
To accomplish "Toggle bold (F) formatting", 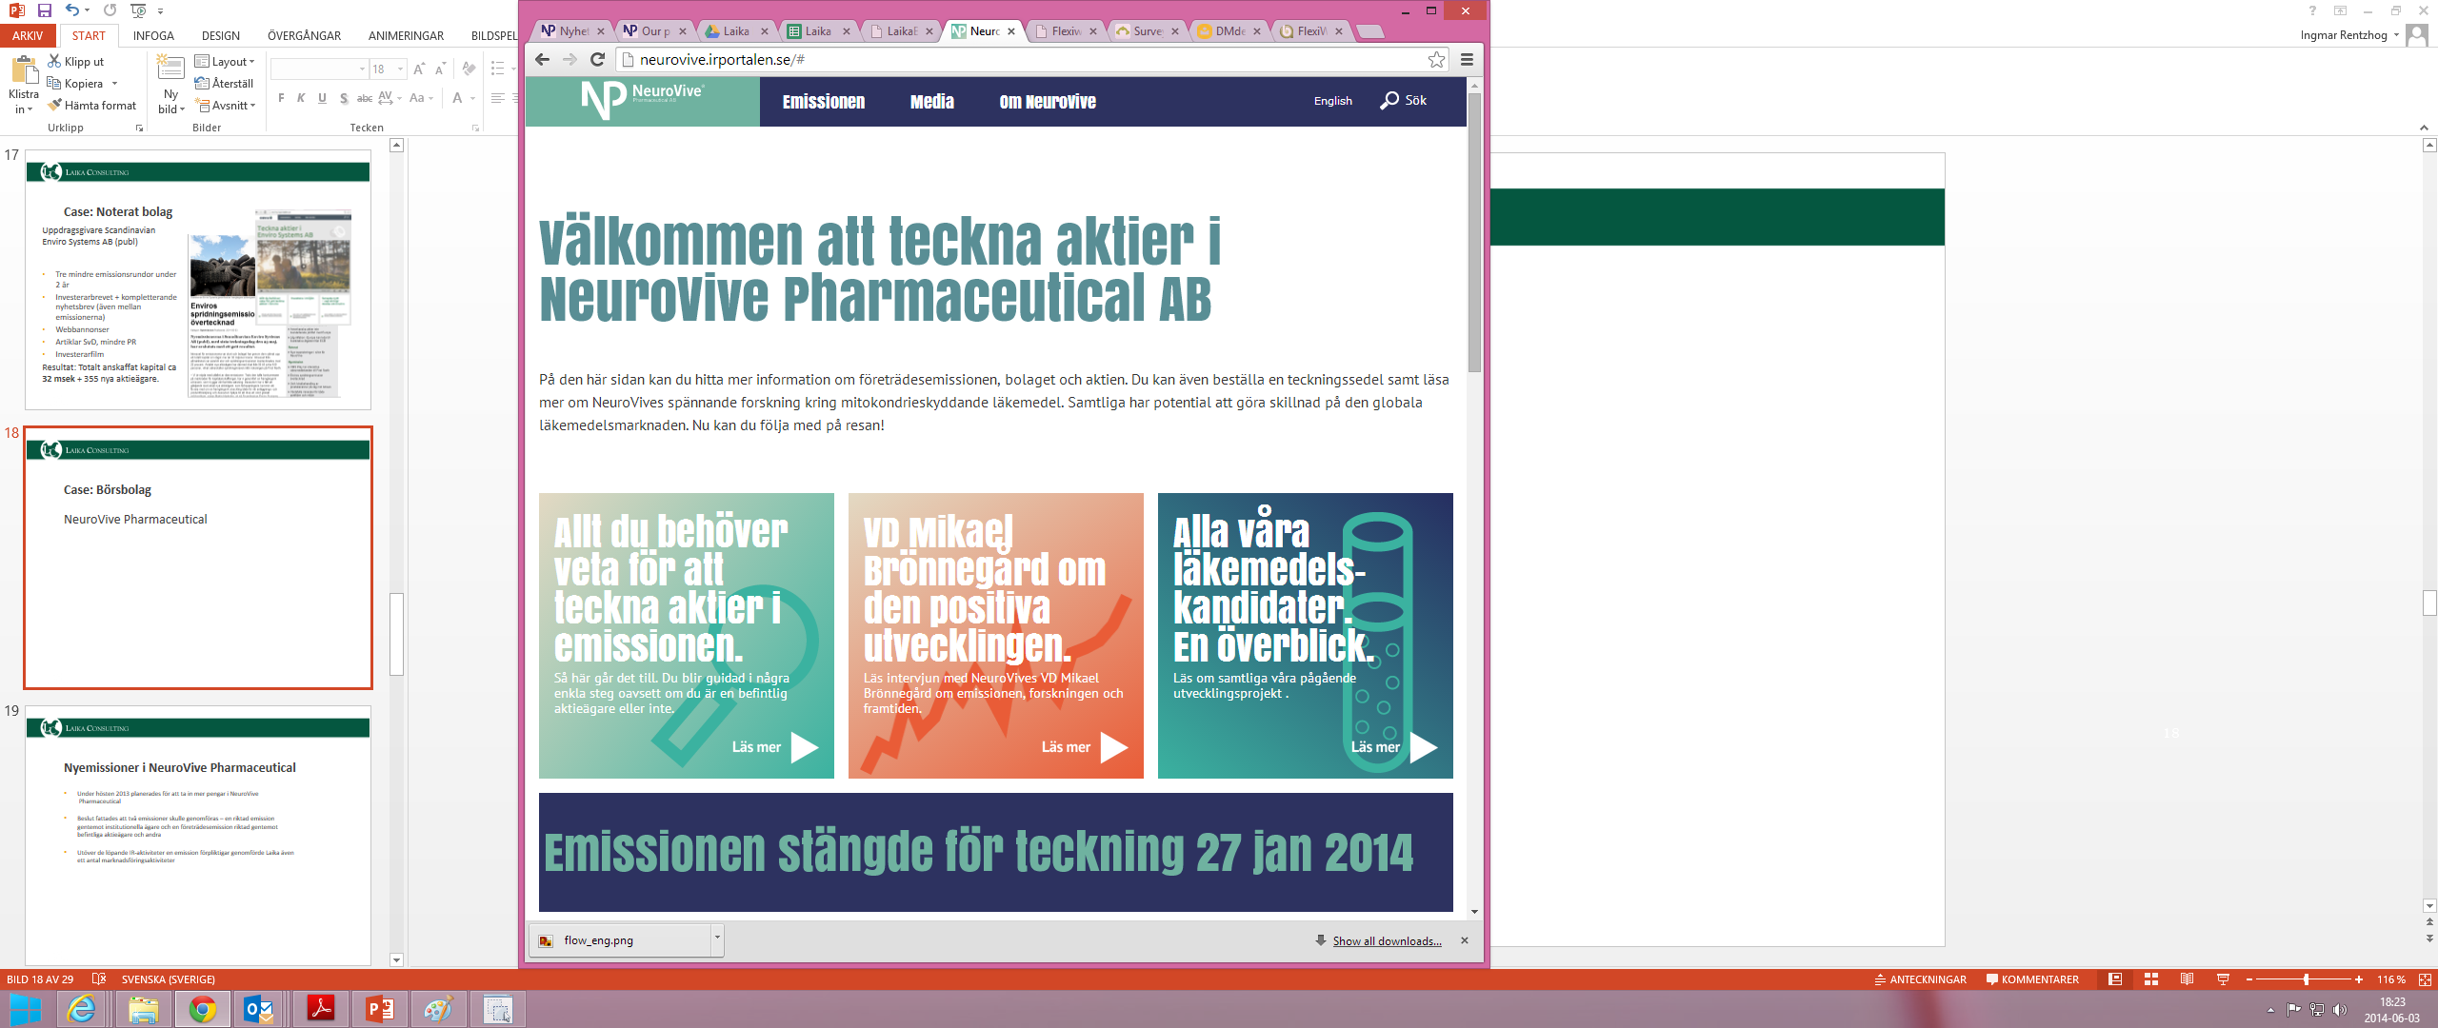I will (x=281, y=98).
